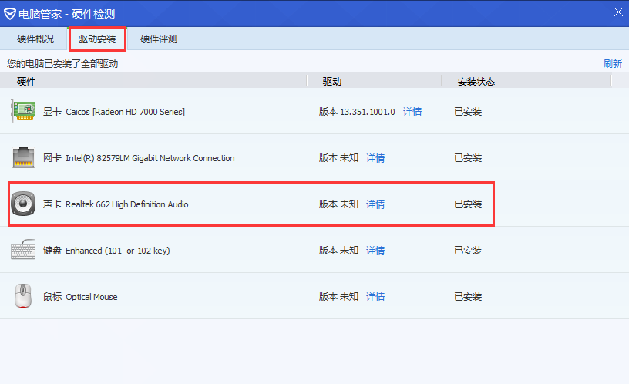Click the 刷新 refresh link
Image resolution: width=629 pixels, height=384 pixels.
613,63
